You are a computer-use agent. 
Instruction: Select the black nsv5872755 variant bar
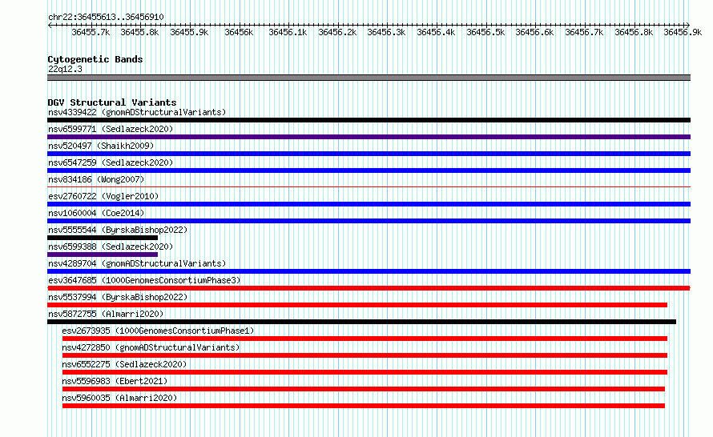(x=361, y=322)
